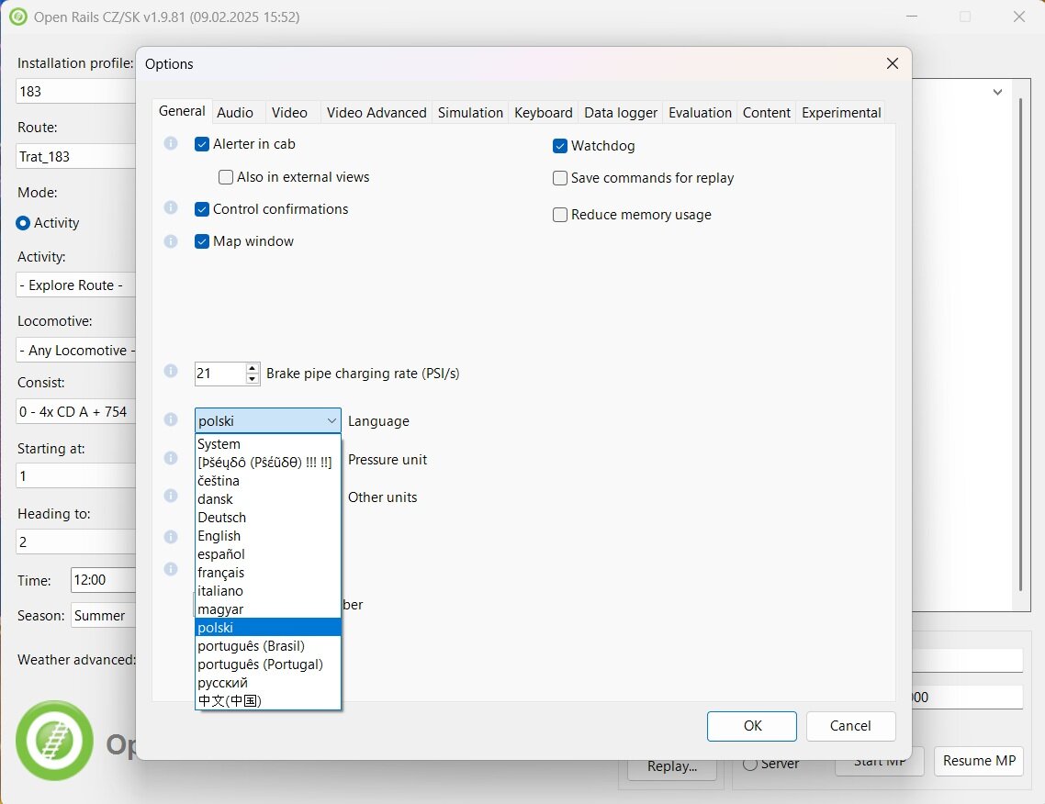1045x804 pixels.
Task: Uncheck the Watchdog option
Action: [560, 146]
